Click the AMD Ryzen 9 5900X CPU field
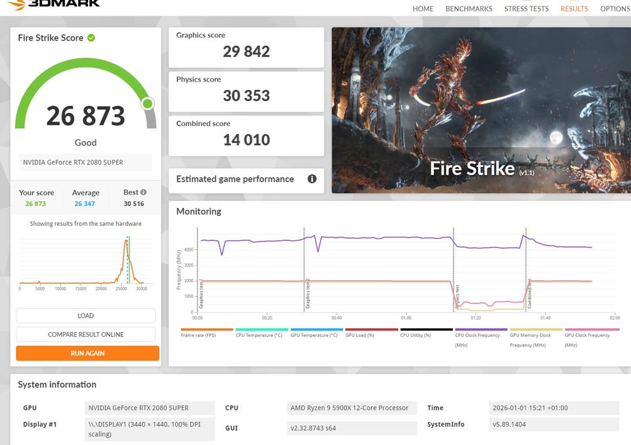 coord(352,408)
